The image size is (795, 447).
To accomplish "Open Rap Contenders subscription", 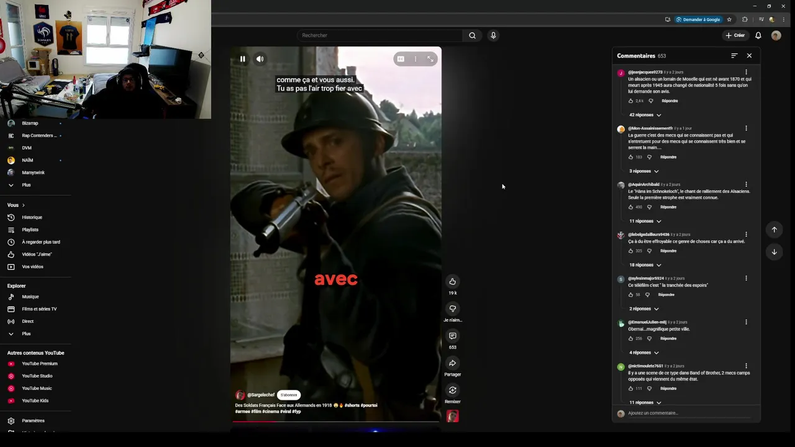I will point(34,135).
